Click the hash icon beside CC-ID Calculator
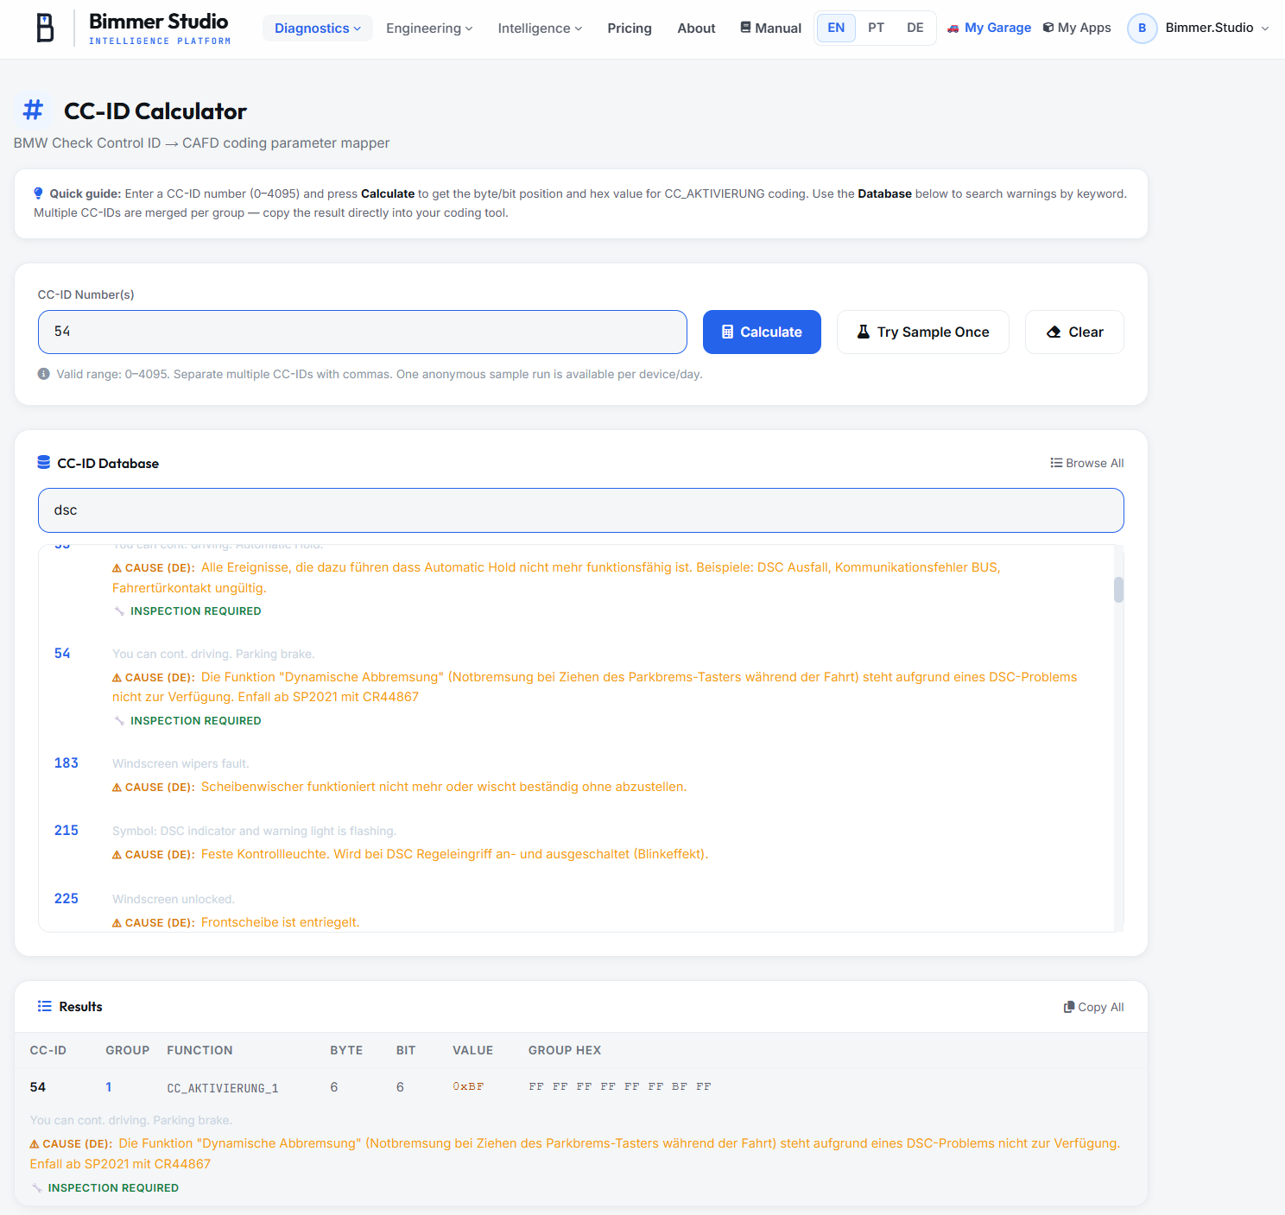Image resolution: width=1285 pixels, height=1215 pixels. (33, 111)
